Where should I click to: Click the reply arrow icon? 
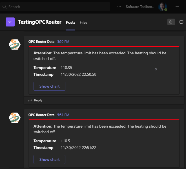point(30,101)
